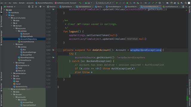Viewport: 191px width, 107px height.
Task: Switch to SignUpData.kt editor tab
Action: point(66,7)
